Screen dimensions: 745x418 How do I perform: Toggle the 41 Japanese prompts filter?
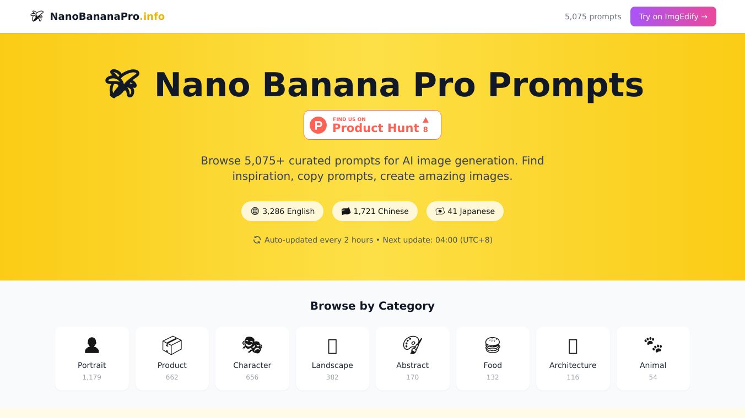tap(465, 211)
